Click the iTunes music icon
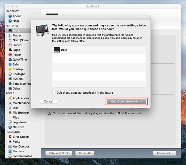 click(x=10, y=45)
